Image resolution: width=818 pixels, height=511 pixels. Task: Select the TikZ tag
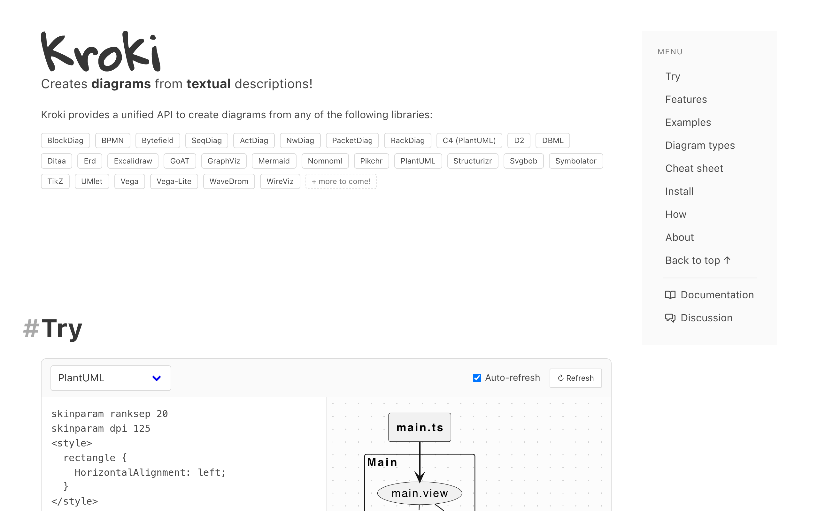pyautogui.click(x=55, y=181)
